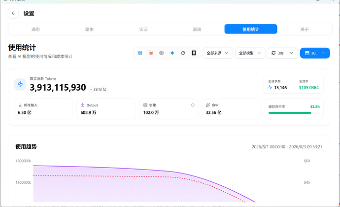The width and height of the screenshot is (340, 207).
Task: Filter by the OpenAI Codex icon
Action: point(161,53)
